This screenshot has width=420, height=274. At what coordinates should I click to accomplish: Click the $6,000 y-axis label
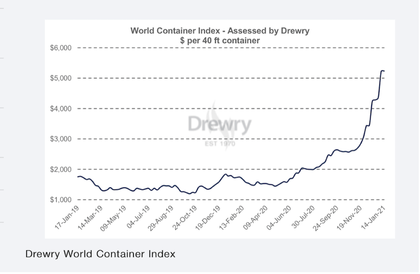point(61,48)
